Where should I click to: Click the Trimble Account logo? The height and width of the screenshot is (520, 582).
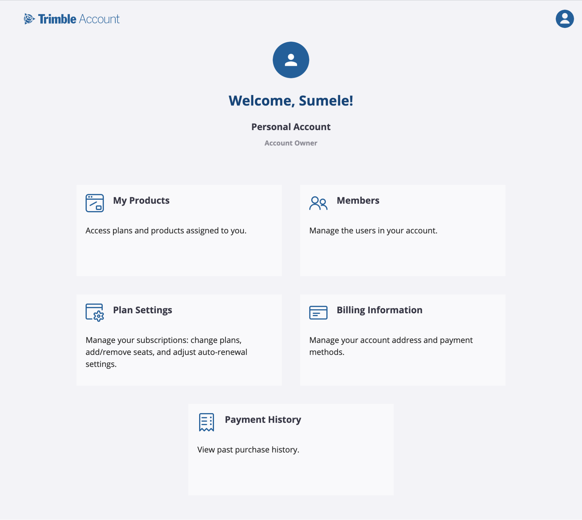(72, 18)
